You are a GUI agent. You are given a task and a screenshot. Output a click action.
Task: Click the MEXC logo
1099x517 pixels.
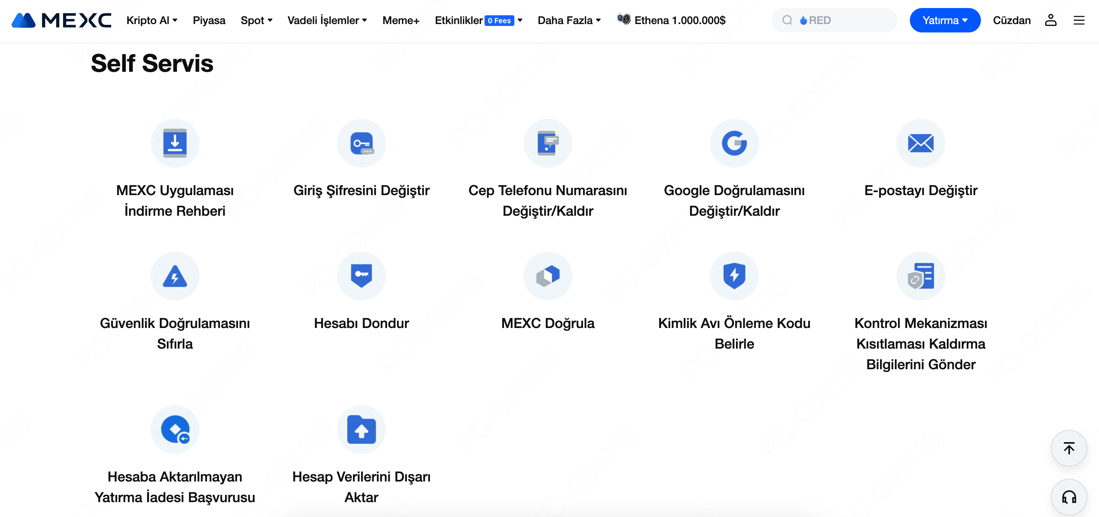point(62,20)
